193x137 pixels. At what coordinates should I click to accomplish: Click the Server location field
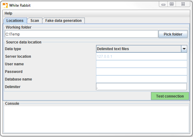pos(141,57)
